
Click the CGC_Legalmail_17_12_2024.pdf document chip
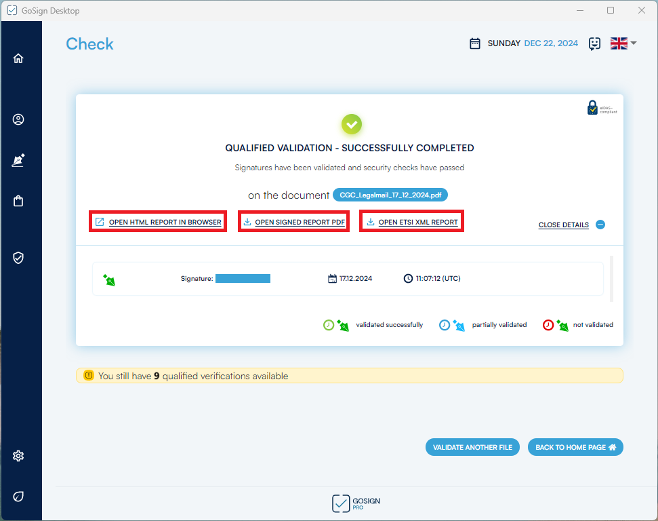[x=390, y=195]
